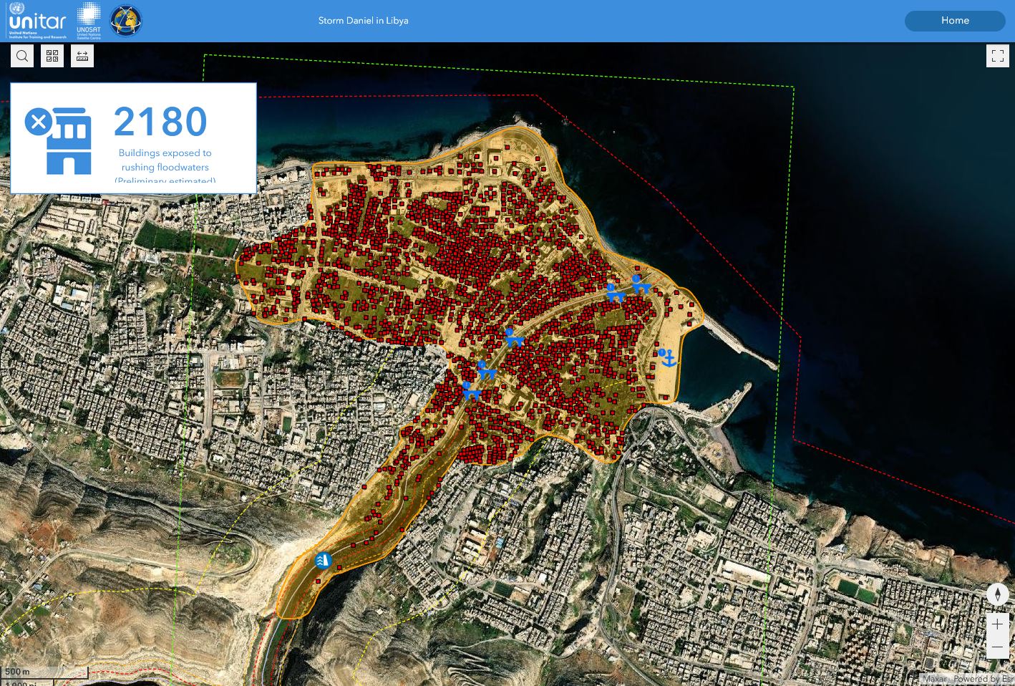Open the basemap gallery grid icon

coord(52,56)
